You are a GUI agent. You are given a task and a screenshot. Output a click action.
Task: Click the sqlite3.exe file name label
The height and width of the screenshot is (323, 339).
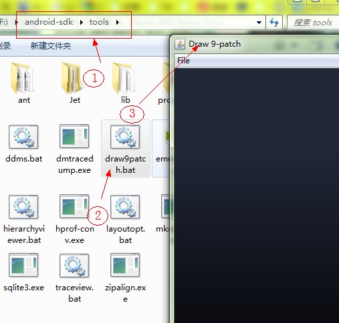(23, 288)
